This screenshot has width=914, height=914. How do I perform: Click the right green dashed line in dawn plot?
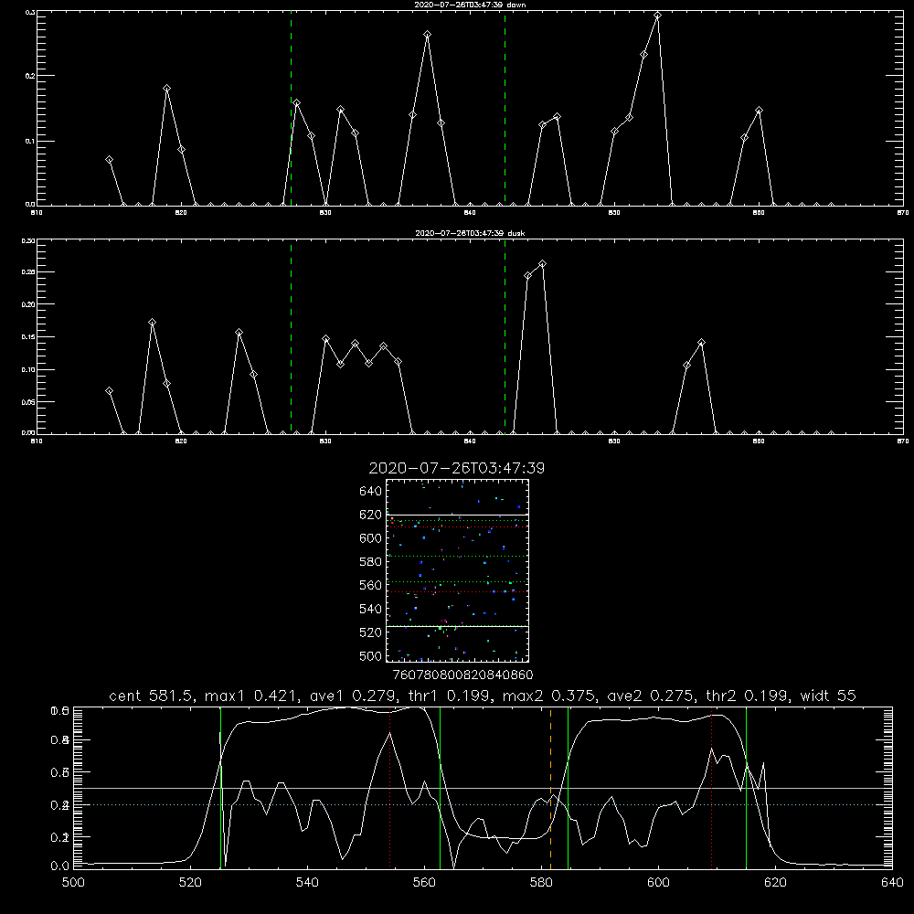pos(505,108)
